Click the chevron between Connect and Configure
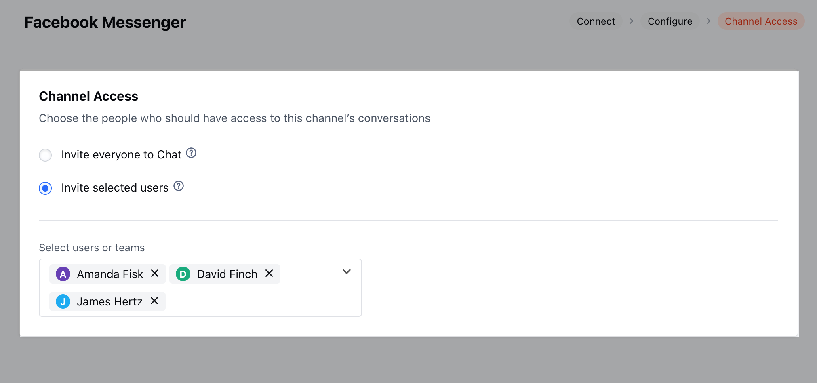Viewport: 817px width, 383px height. (x=632, y=21)
